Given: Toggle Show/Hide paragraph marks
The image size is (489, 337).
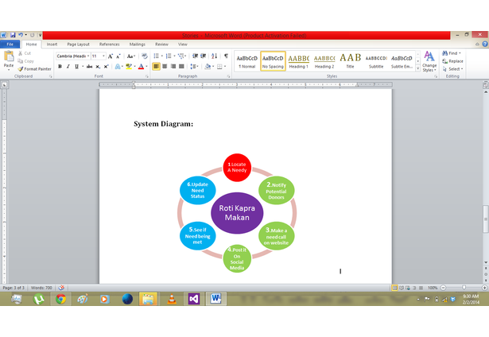Looking at the screenshot, I should point(226,56).
